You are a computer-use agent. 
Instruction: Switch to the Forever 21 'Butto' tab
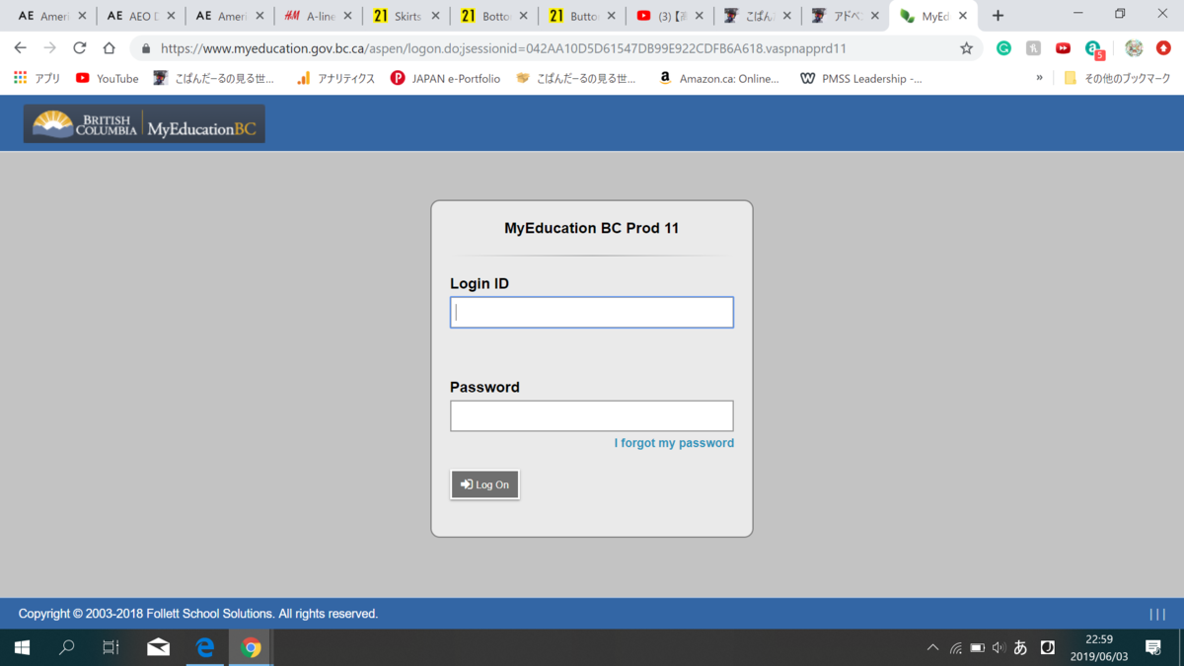click(x=581, y=16)
